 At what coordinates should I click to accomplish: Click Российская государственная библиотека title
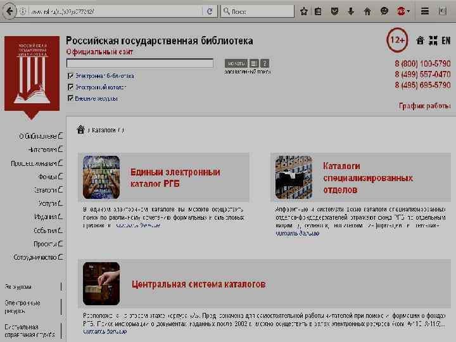160,41
